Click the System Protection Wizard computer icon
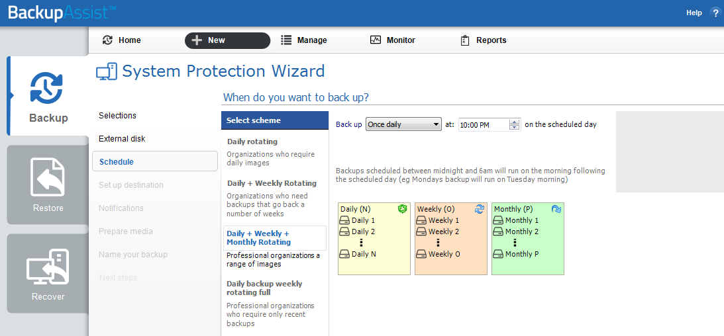Image resolution: width=724 pixels, height=336 pixels. (106, 72)
